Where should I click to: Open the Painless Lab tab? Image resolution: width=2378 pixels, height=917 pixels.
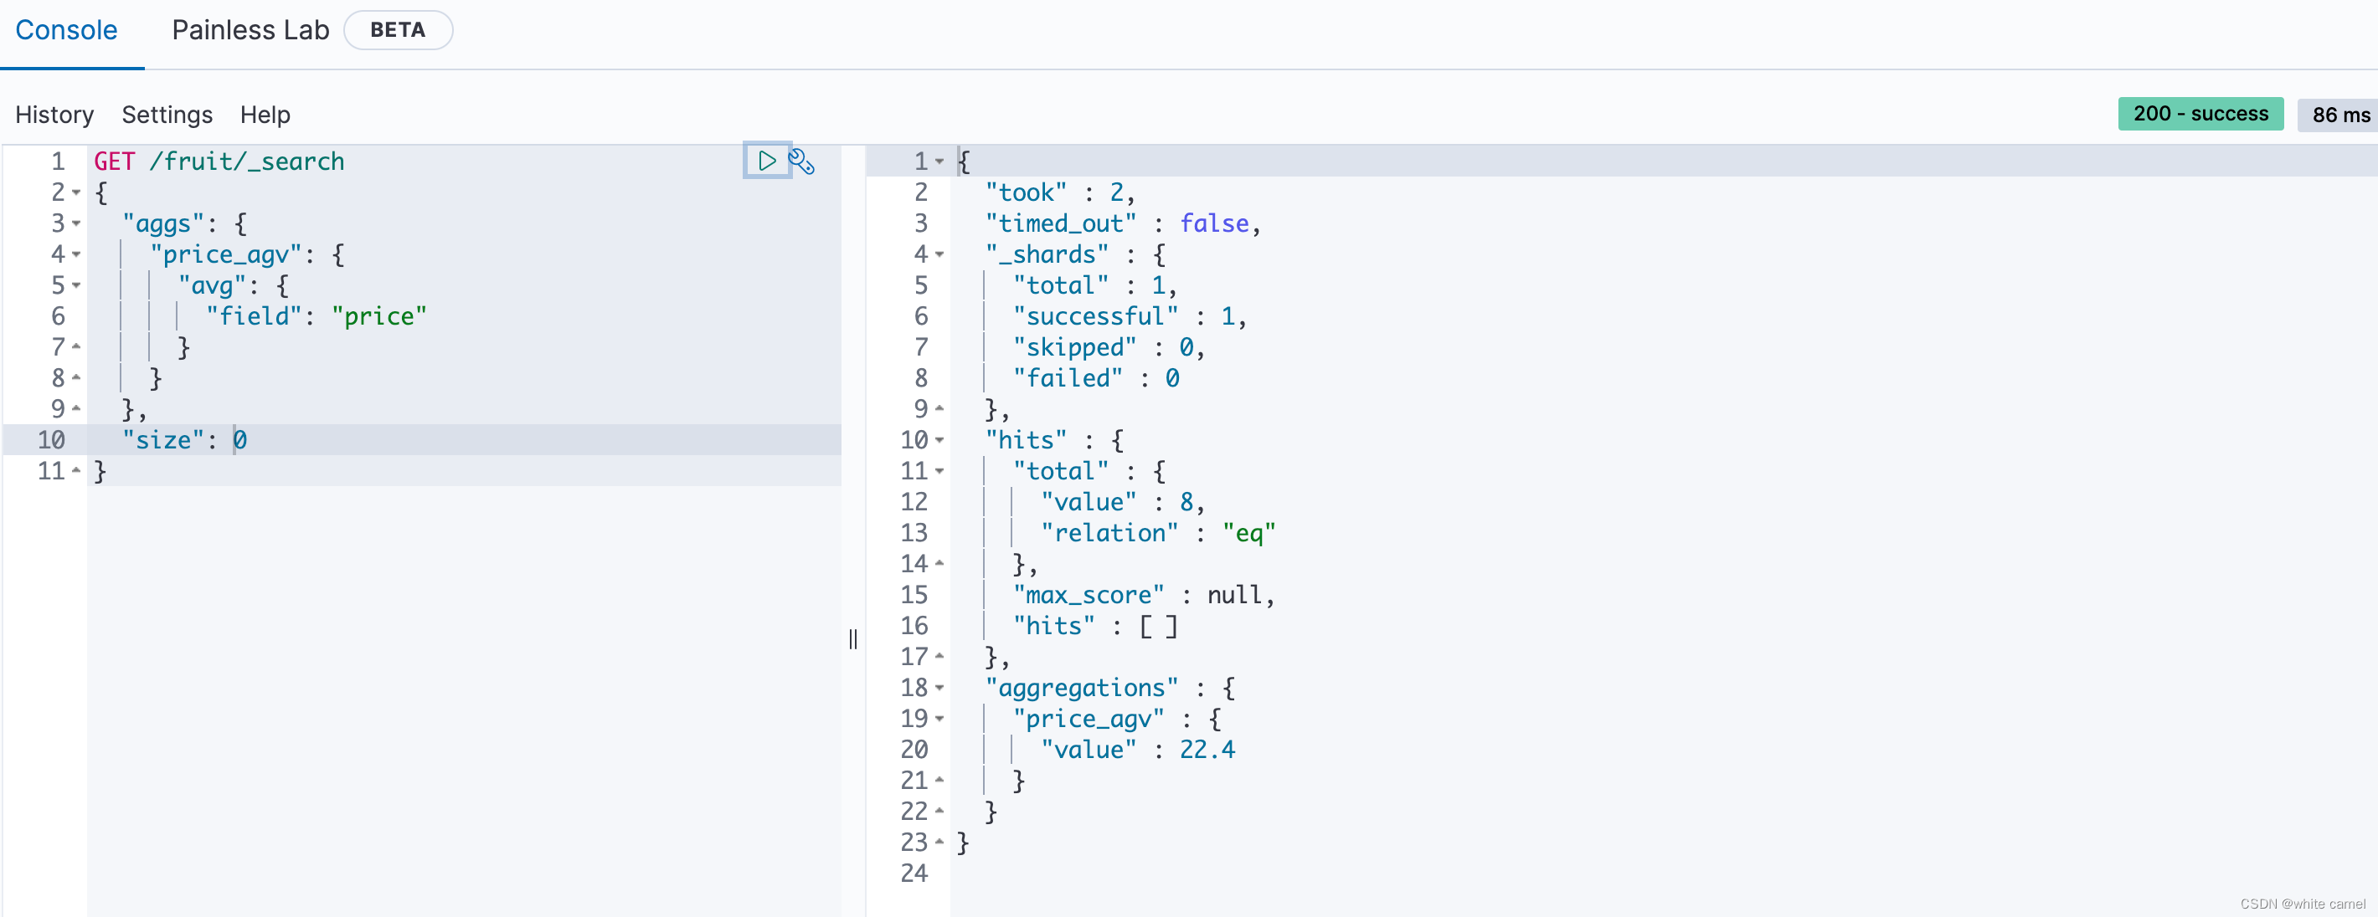tap(250, 30)
